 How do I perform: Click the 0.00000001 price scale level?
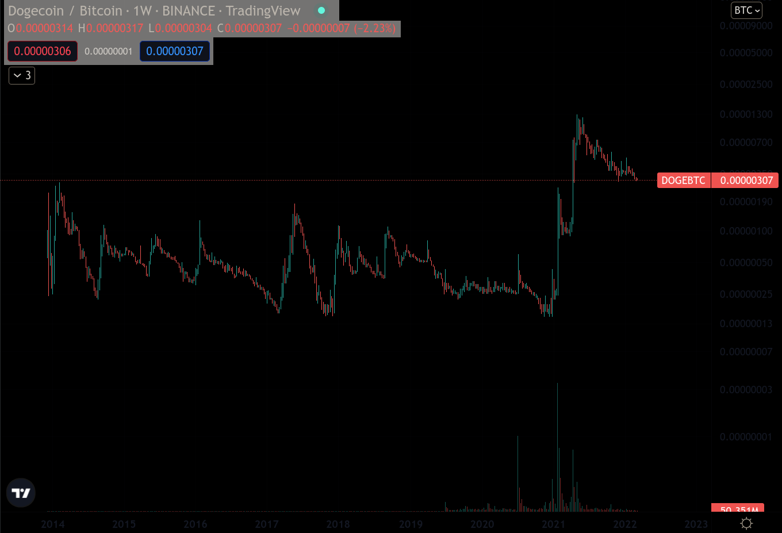pyautogui.click(x=746, y=437)
